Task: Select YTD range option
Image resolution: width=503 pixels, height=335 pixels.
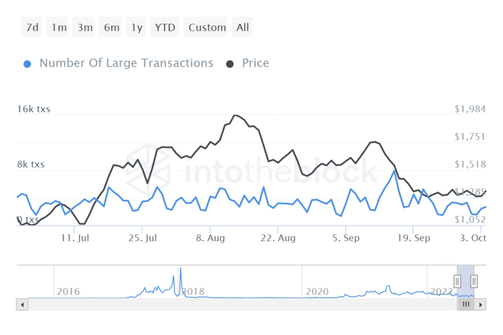Action: pos(165,27)
